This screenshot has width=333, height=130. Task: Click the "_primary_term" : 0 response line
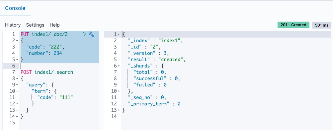click(x=154, y=104)
